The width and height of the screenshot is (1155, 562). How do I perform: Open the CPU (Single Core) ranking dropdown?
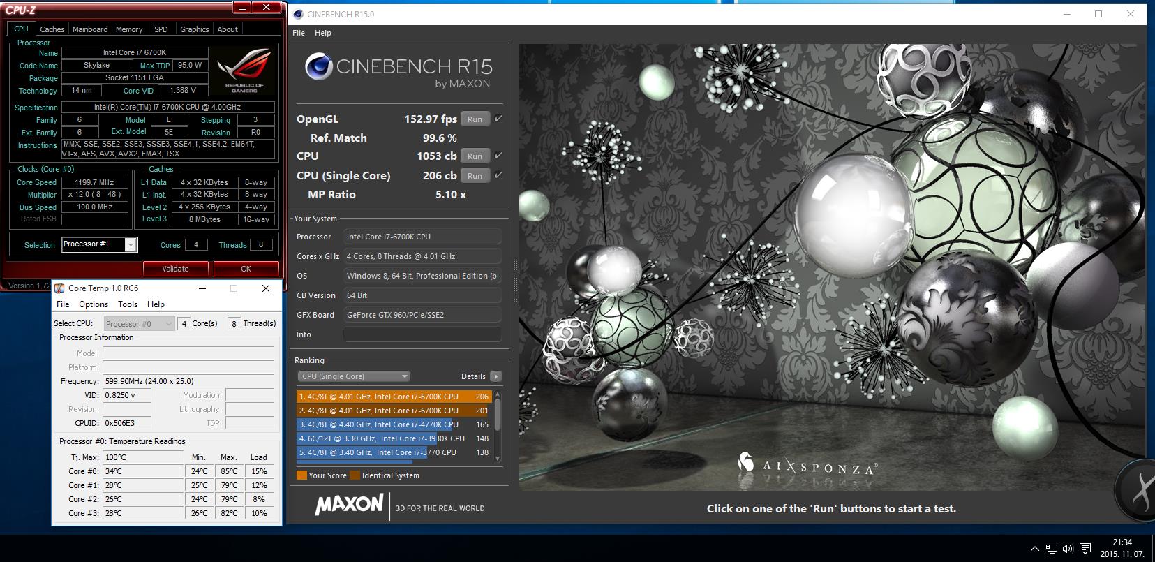click(353, 376)
